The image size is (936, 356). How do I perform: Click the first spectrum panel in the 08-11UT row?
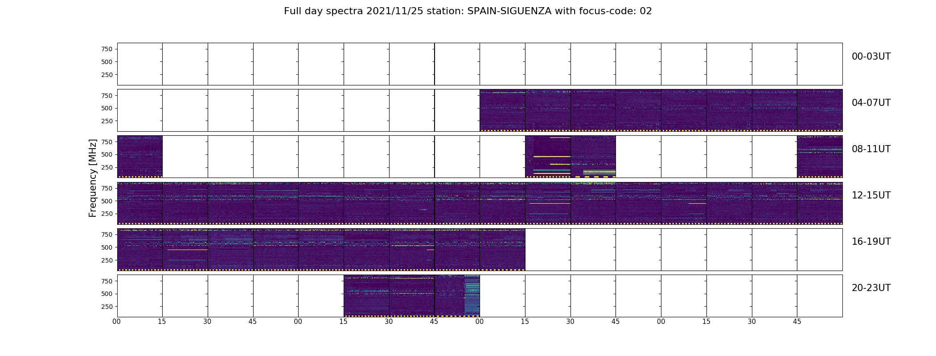[x=140, y=157]
